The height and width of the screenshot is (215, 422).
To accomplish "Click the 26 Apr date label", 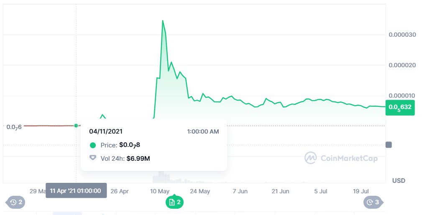I will (x=119, y=191).
